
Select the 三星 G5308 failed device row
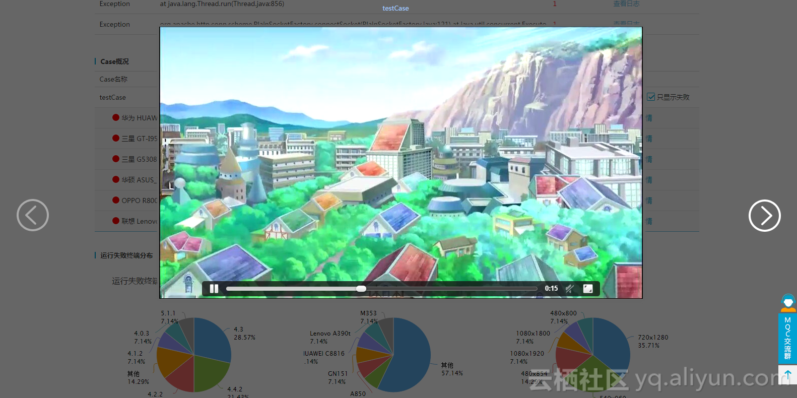397,159
